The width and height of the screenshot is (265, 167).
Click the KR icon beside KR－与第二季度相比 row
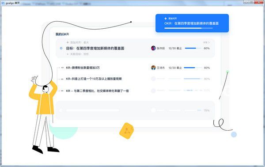(62, 91)
